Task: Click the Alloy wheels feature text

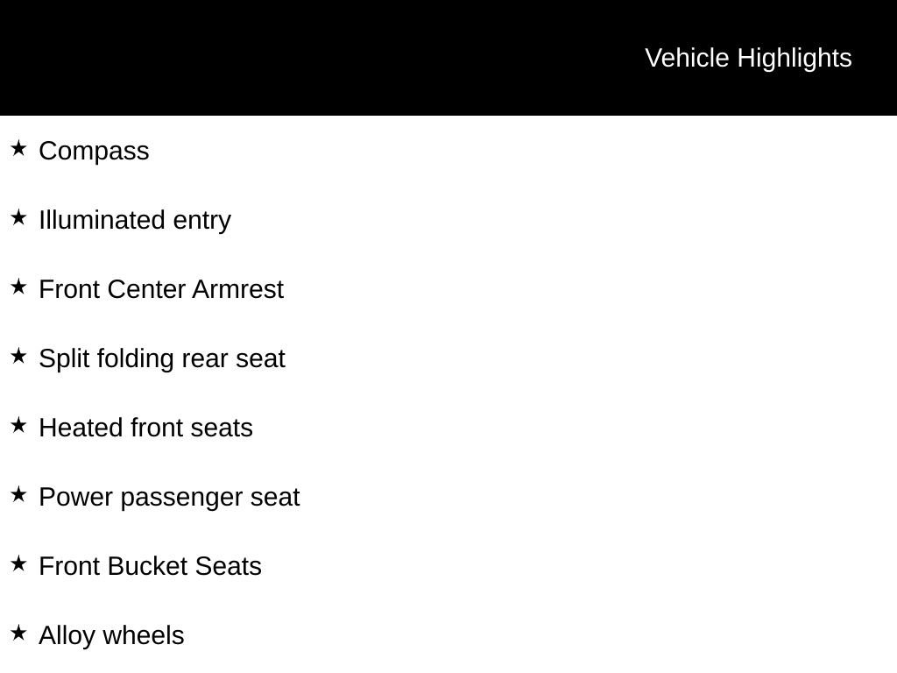Action: (x=111, y=636)
